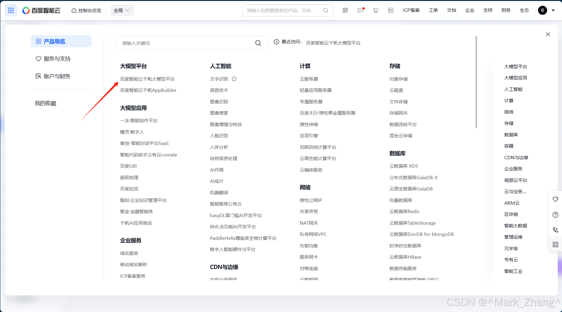562x312 pixels.
Task: Click the global product search field
Action: (288, 10)
